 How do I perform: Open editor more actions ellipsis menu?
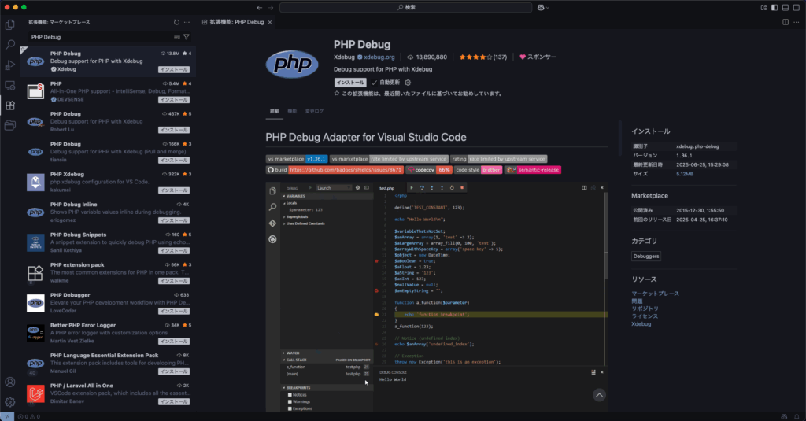[x=797, y=22]
